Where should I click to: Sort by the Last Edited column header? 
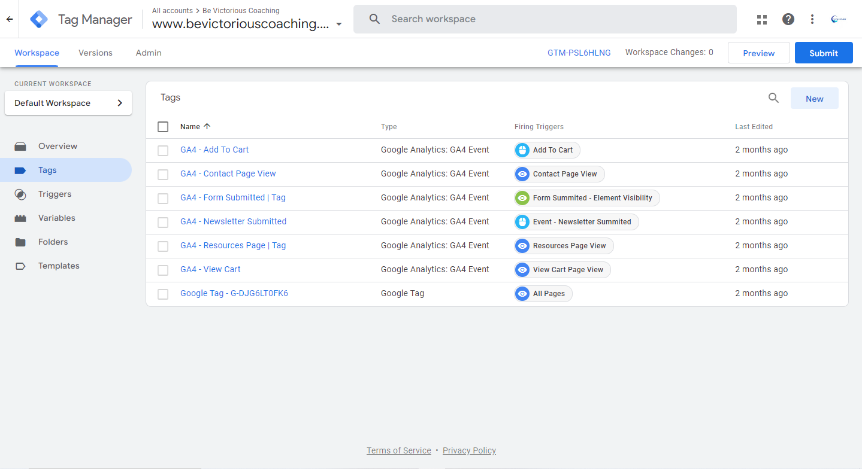pos(754,127)
